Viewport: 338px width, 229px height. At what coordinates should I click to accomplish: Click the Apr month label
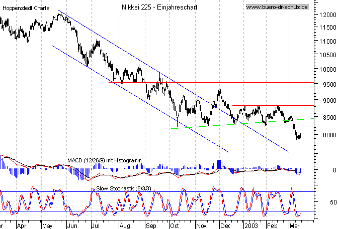coord(22,226)
